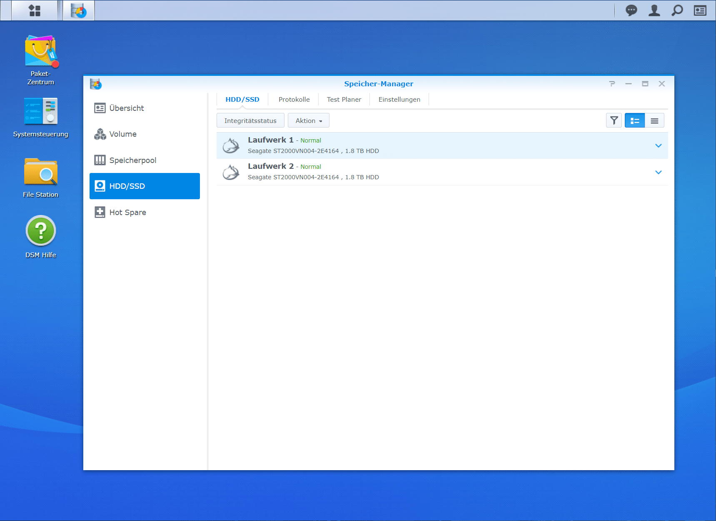Switch to compact list view

(x=654, y=121)
